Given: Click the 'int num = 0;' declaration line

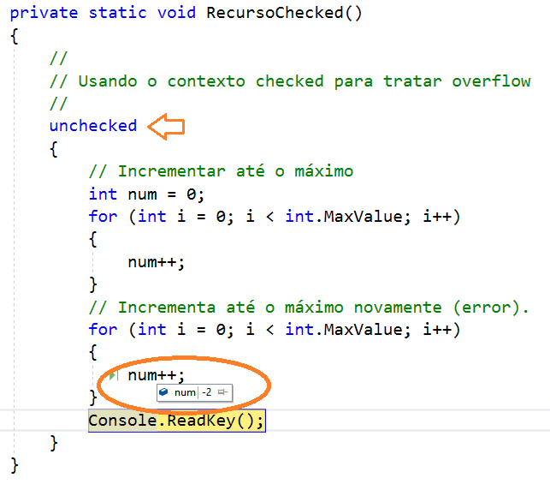Looking at the screenshot, I should pyautogui.click(x=146, y=194).
